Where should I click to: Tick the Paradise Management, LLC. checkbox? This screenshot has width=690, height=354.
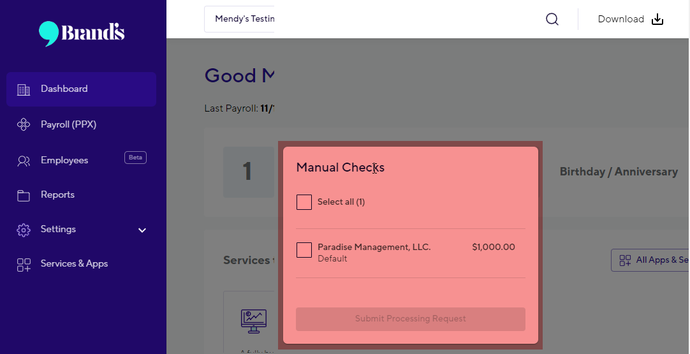pyautogui.click(x=304, y=250)
